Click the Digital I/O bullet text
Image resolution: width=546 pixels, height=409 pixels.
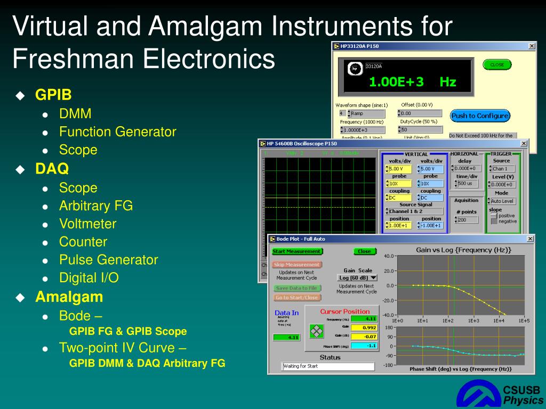pyautogui.click(x=89, y=278)
